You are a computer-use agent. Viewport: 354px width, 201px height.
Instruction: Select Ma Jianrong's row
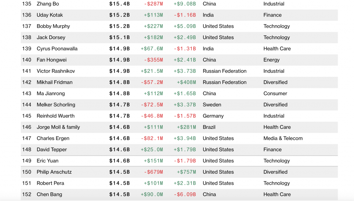[x=50, y=93]
